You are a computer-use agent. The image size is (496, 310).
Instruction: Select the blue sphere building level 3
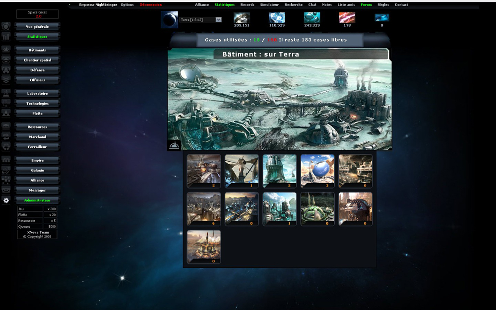(x=317, y=171)
